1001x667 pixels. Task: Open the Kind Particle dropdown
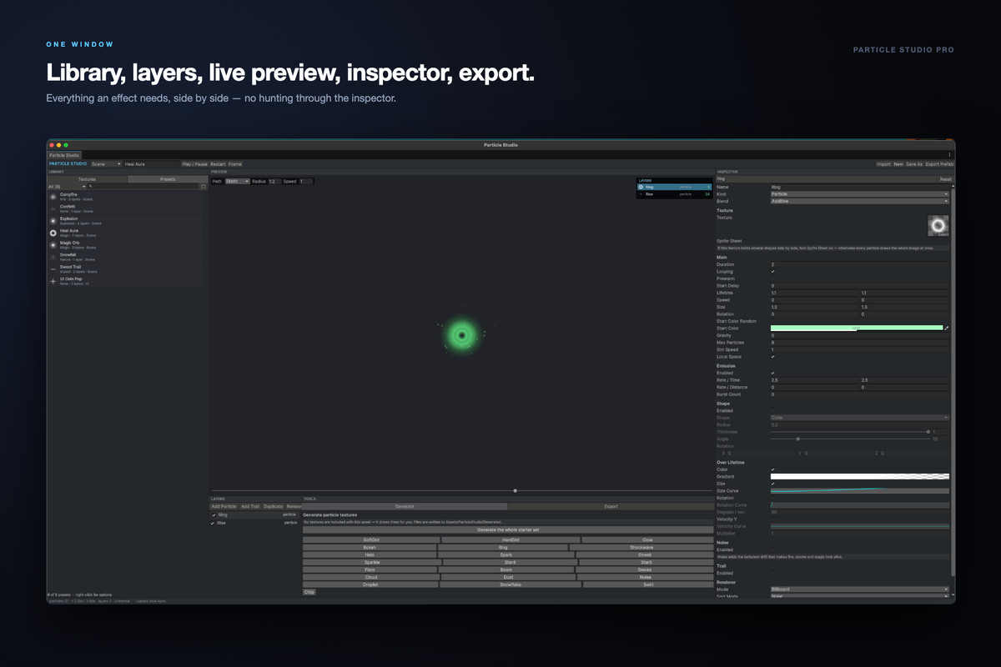click(x=860, y=194)
